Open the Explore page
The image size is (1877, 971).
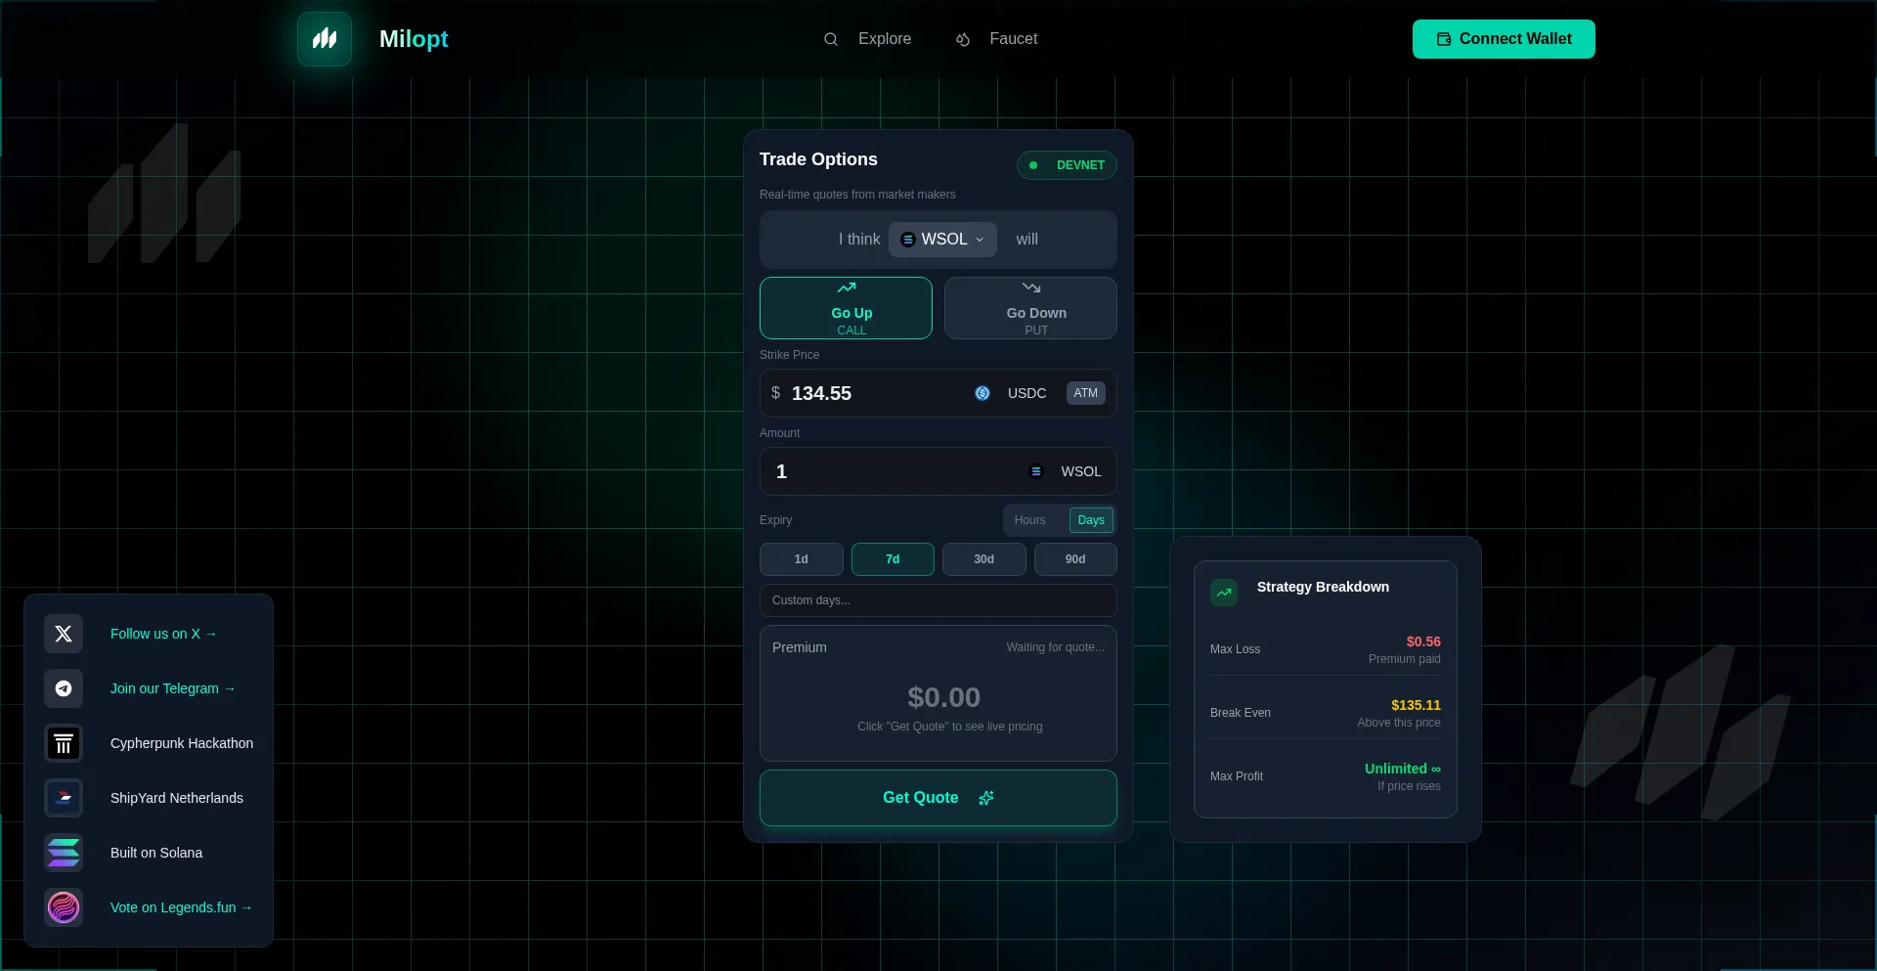[868, 39]
